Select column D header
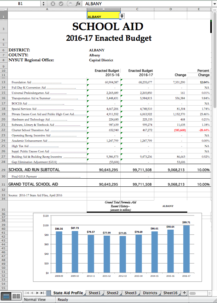The image size is (217, 303). [x=171, y=9]
